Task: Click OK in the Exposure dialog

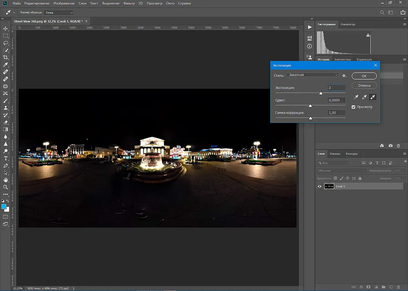Action: click(364, 76)
